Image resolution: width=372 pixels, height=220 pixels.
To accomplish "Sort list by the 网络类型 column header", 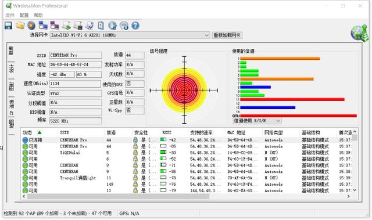I will click(x=281, y=132).
